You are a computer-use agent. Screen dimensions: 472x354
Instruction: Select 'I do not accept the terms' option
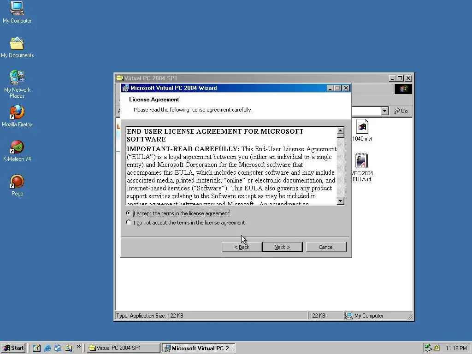pos(129,223)
